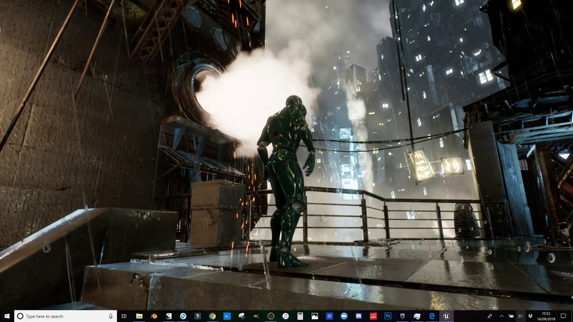Open the Dropbox tray icon
This screenshot has width=573, height=322.
(530, 316)
